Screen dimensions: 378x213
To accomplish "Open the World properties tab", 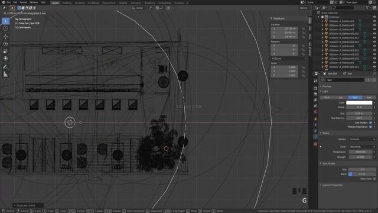I will tap(315, 112).
